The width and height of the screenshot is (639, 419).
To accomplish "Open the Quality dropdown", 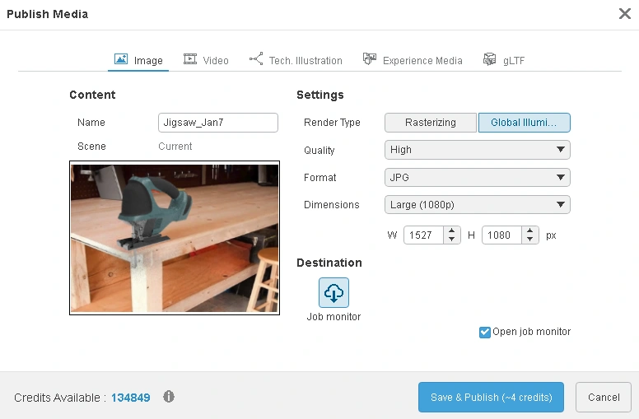I will pyautogui.click(x=478, y=150).
